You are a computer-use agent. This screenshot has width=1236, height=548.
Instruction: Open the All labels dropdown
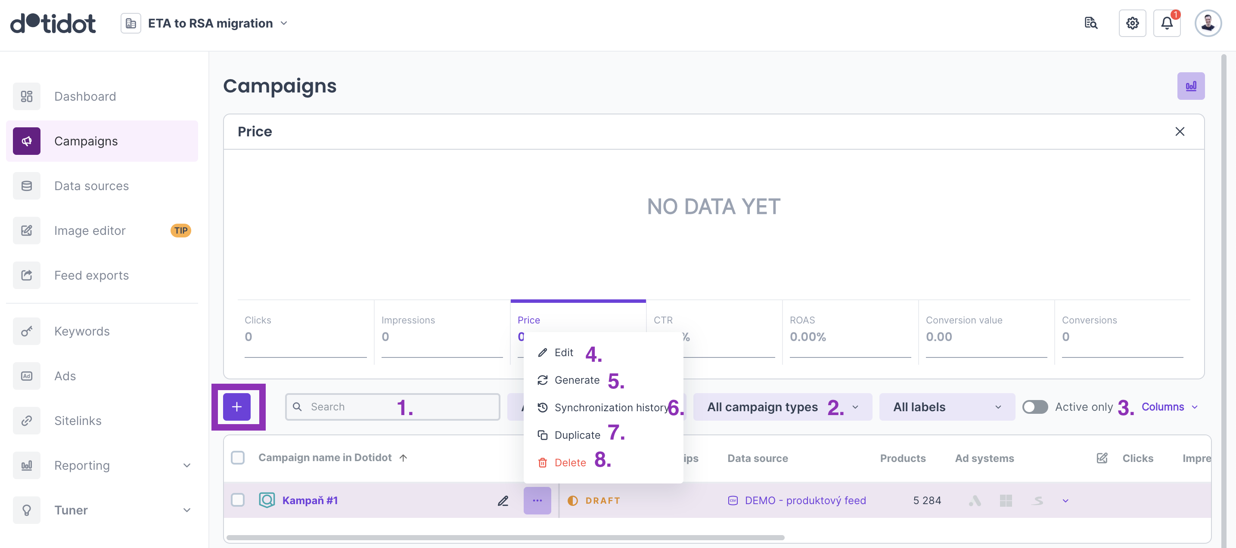946,406
